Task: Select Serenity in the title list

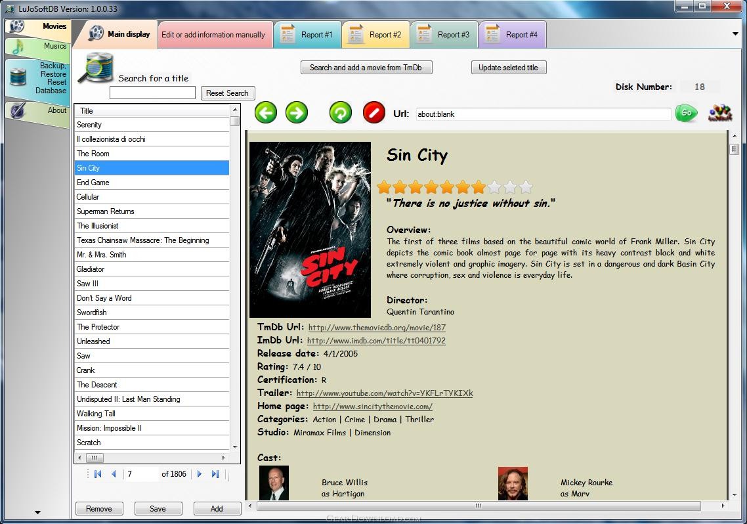Action: (x=152, y=124)
